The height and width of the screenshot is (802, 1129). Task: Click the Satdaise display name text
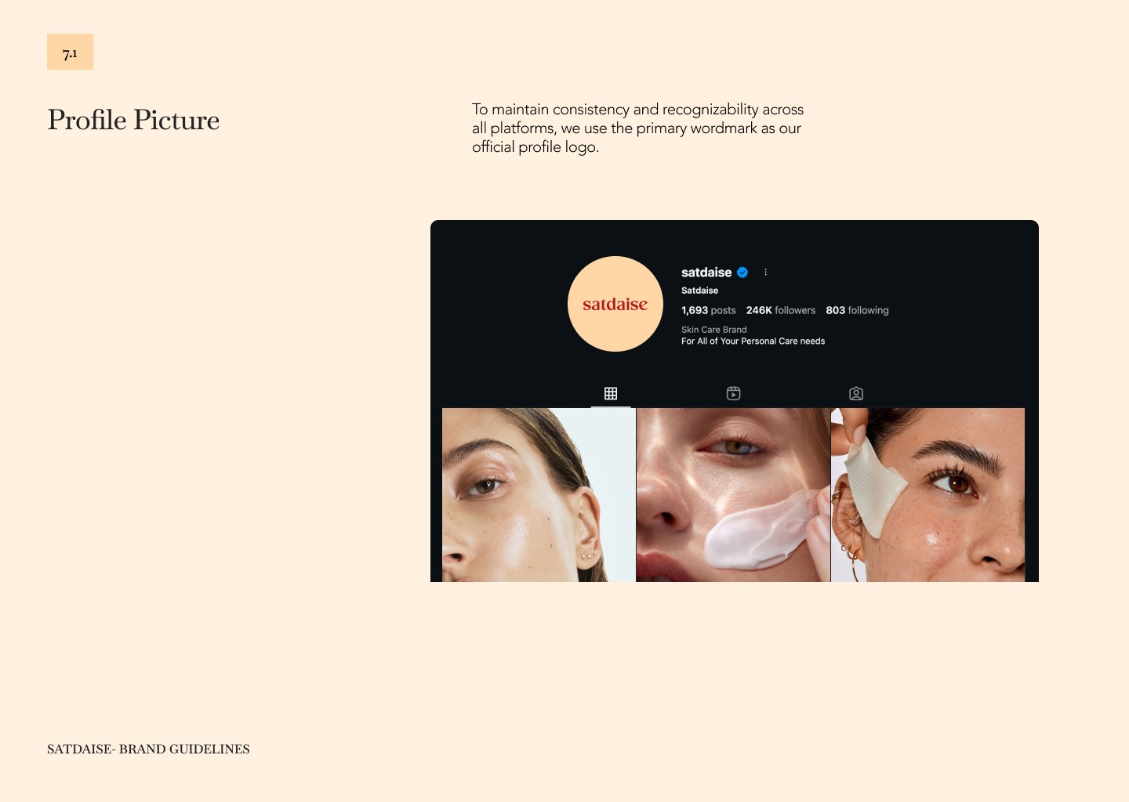(699, 291)
